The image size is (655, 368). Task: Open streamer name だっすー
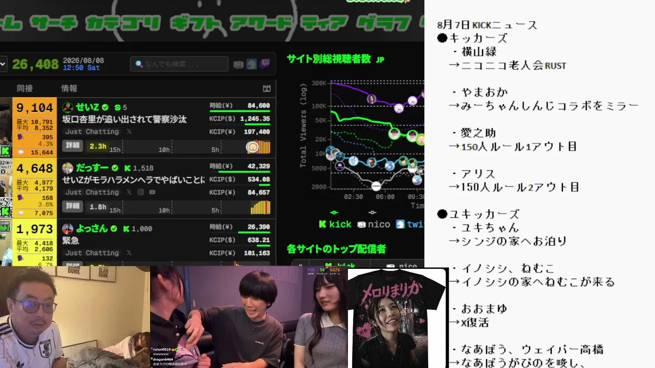click(93, 168)
